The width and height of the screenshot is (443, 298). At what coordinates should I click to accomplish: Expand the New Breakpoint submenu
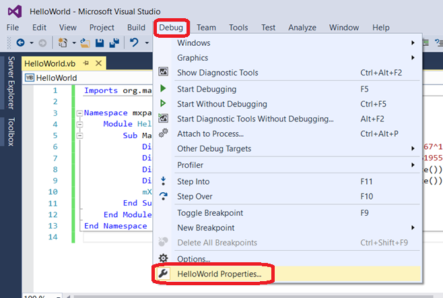coord(413,227)
